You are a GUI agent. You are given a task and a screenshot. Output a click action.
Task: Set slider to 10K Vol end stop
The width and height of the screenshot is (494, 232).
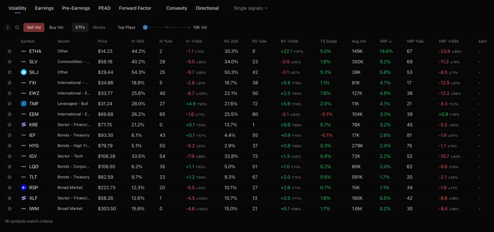point(189,28)
